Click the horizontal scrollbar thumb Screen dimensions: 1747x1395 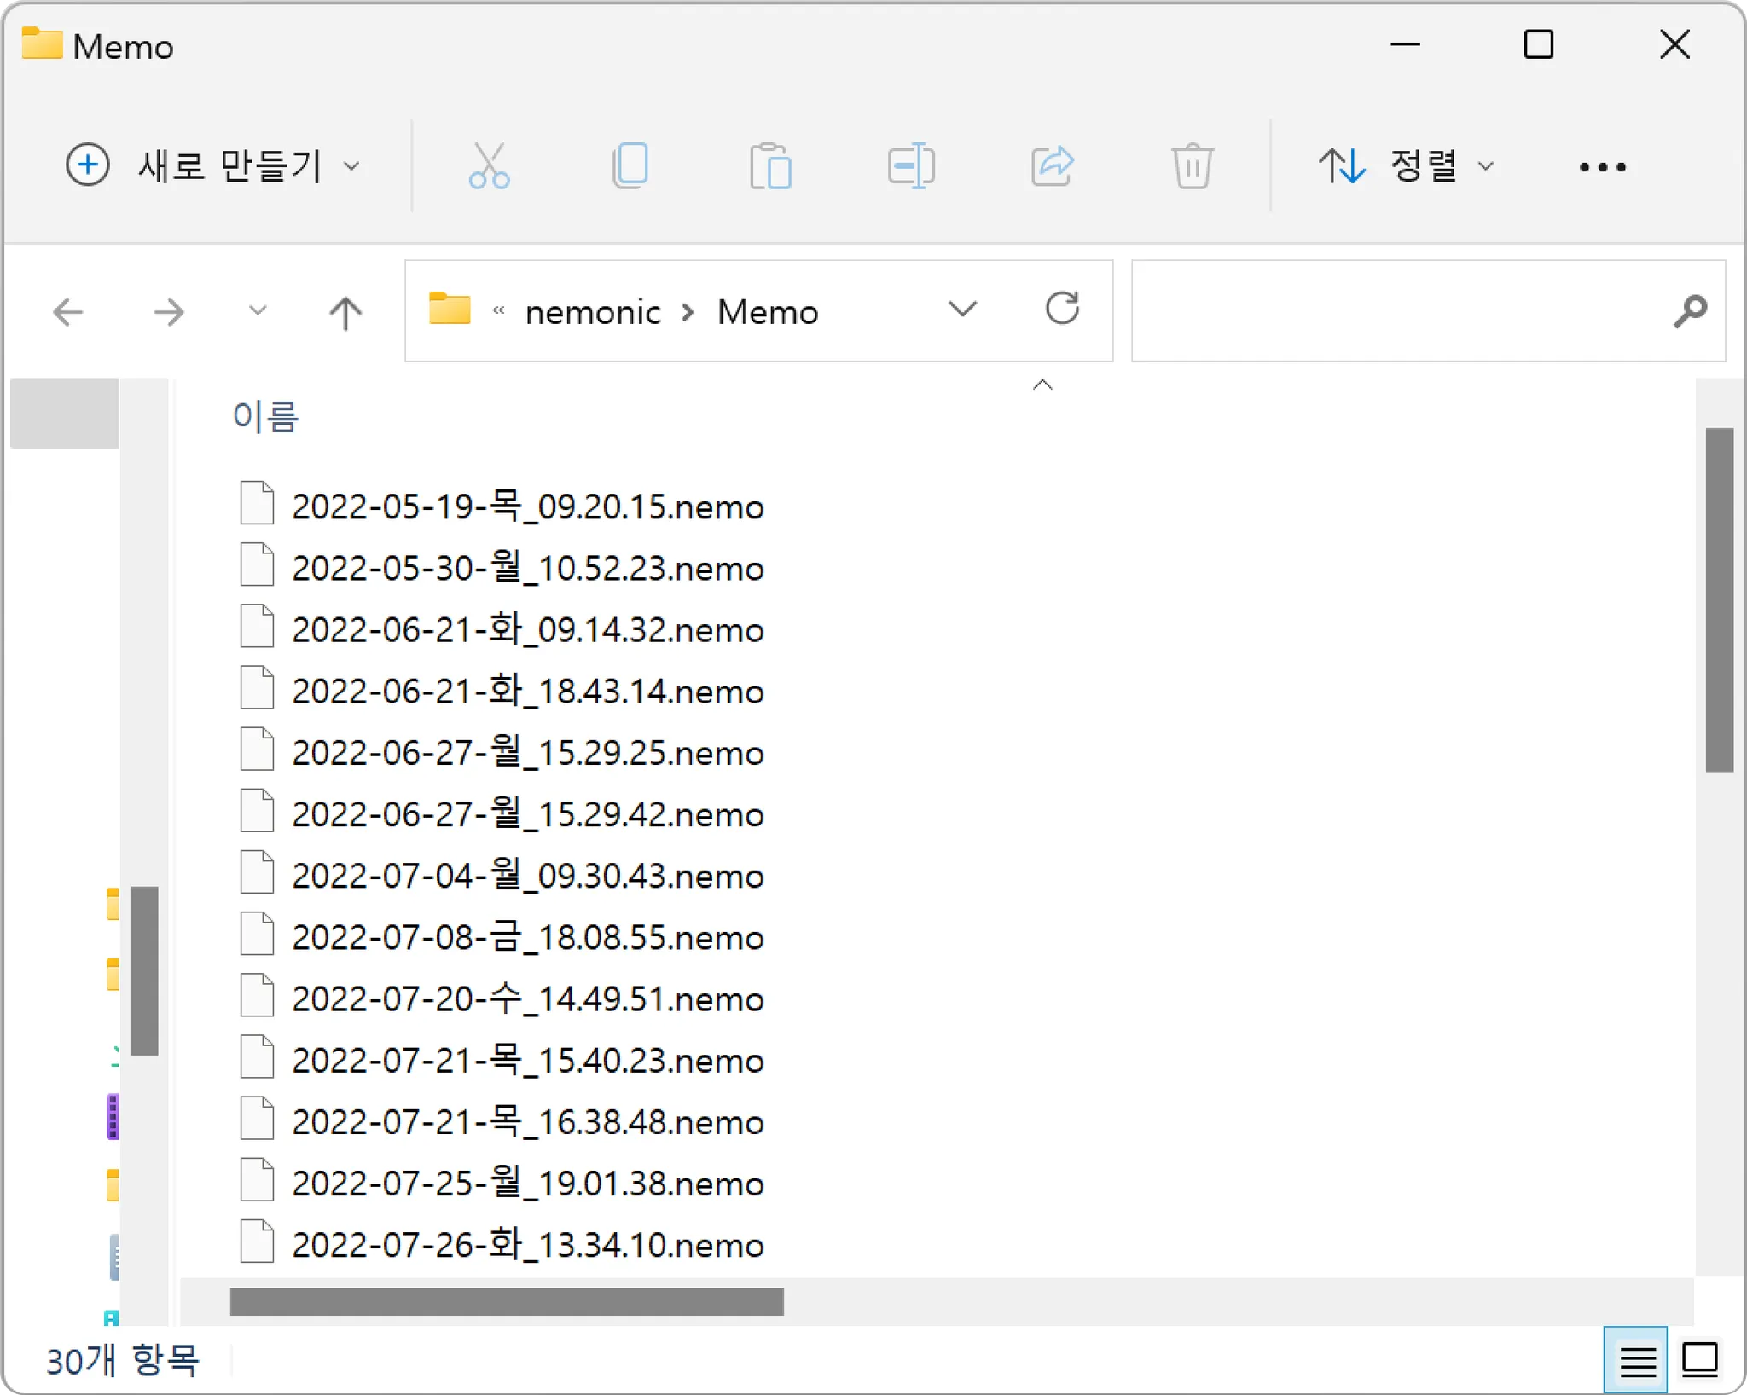point(507,1302)
